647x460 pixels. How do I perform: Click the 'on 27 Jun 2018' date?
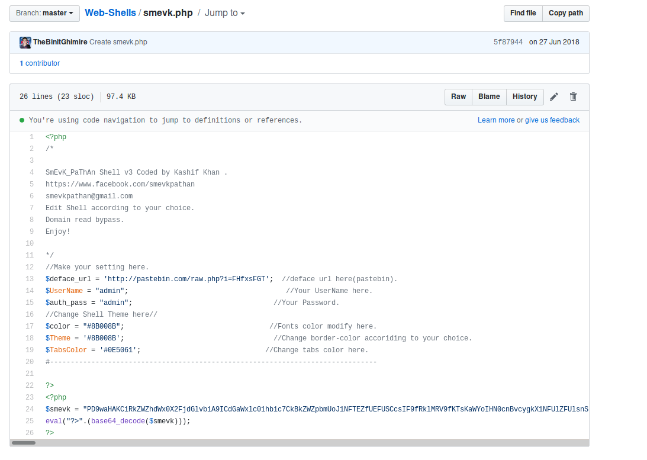click(554, 42)
